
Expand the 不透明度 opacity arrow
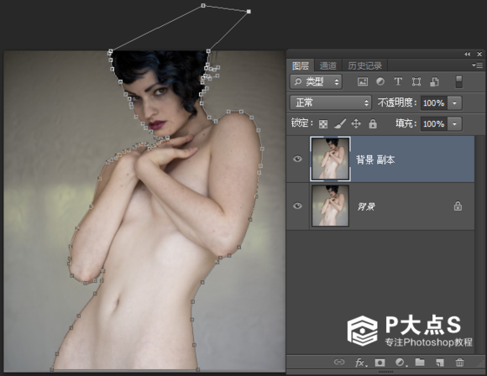point(455,103)
